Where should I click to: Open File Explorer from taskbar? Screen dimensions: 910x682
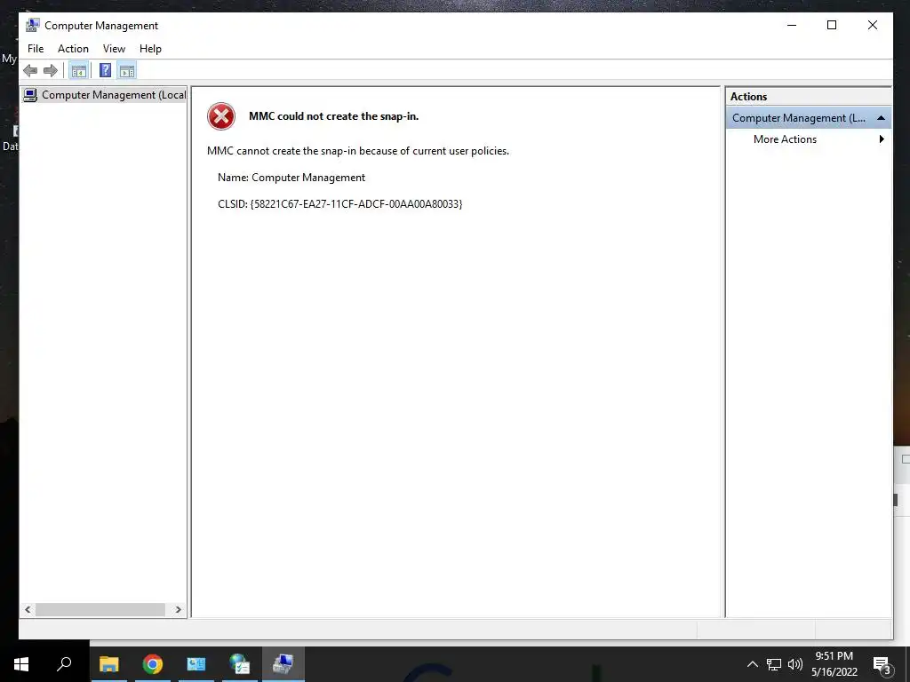coord(108,664)
